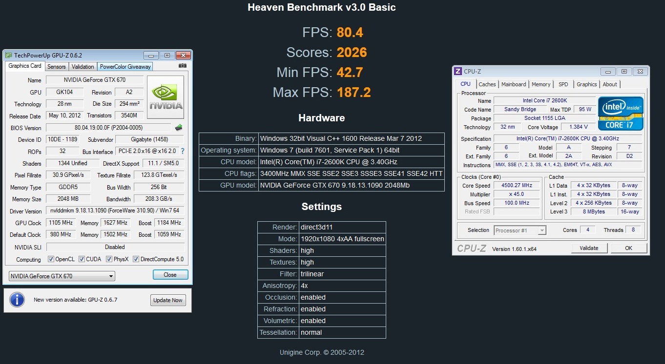Screen dimensions: 665x364
Task: Click the Default Clock 980 MHz field
Action: pyautogui.click(x=61, y=234)
